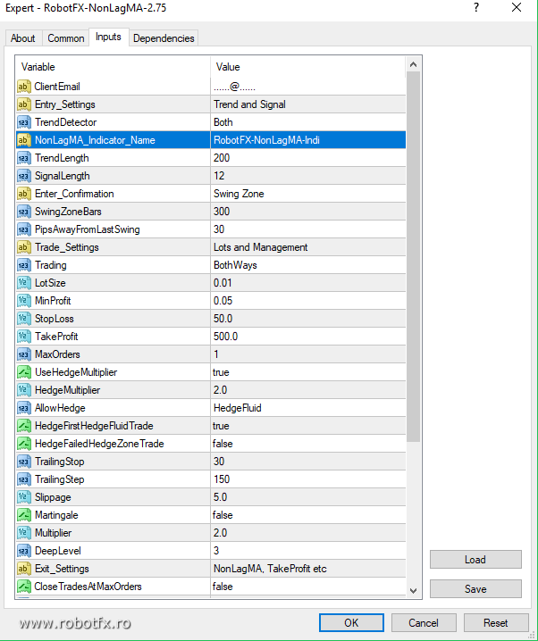The width and height of the screenshot is (538, 641).
Task: Click the string icon beside Enter_Confirmation
Action: (x=24, y=194)
